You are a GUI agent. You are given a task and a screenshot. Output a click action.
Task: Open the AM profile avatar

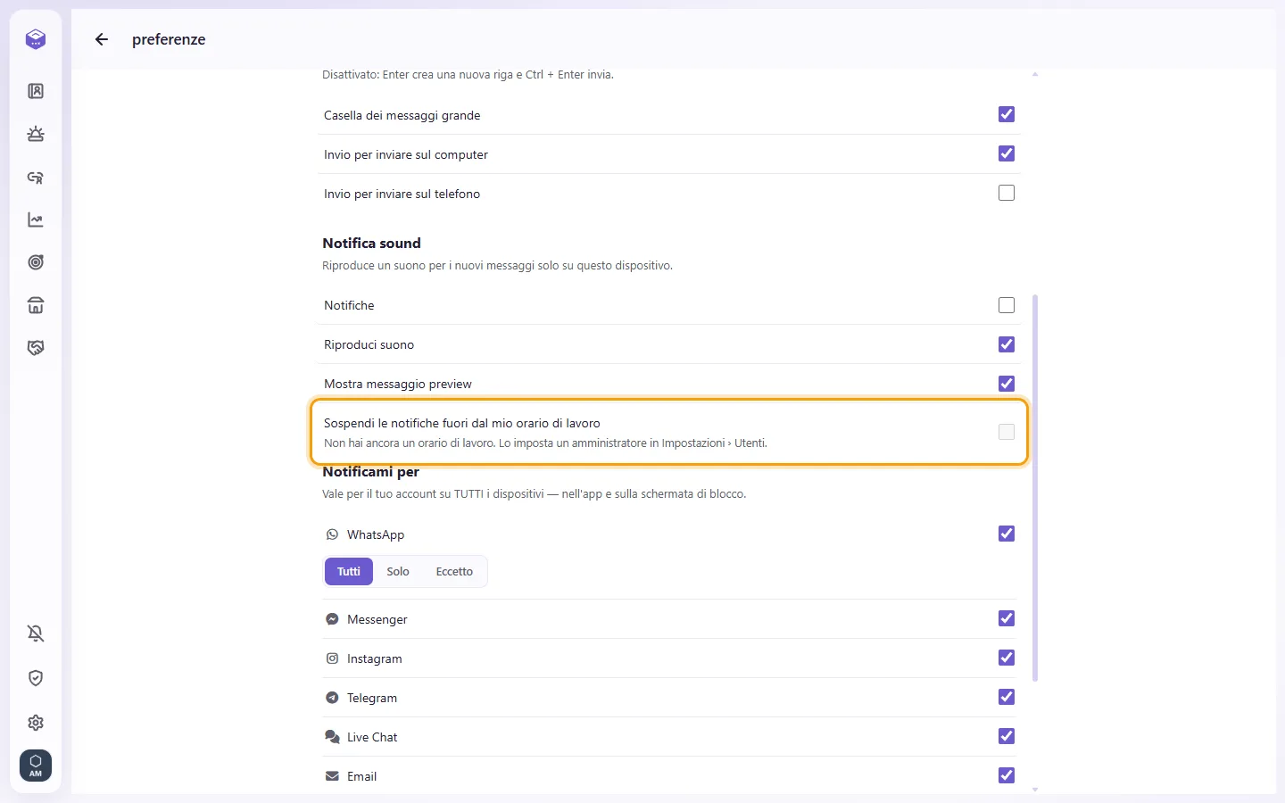tap(36, 766)
